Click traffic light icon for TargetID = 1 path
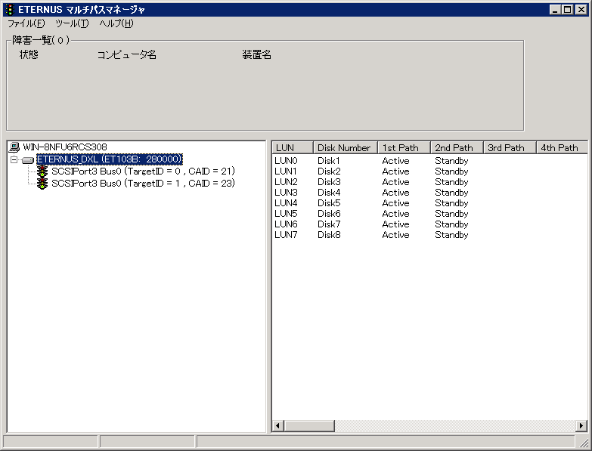 point(42,183)
